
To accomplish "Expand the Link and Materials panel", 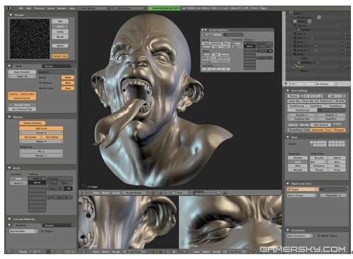I will coord(10,219).
